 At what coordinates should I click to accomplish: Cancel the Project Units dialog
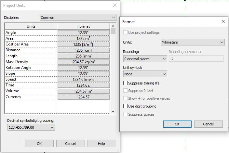tap(70, 144)
